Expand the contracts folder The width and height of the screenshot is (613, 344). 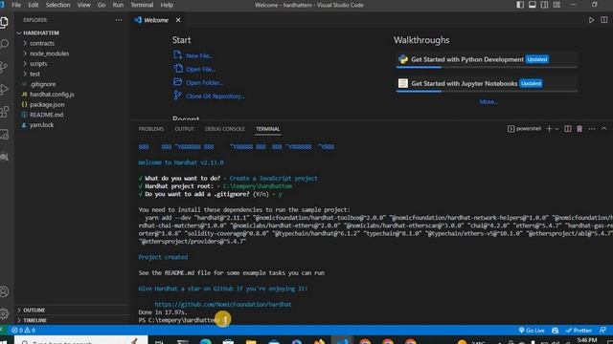(72, 43)
